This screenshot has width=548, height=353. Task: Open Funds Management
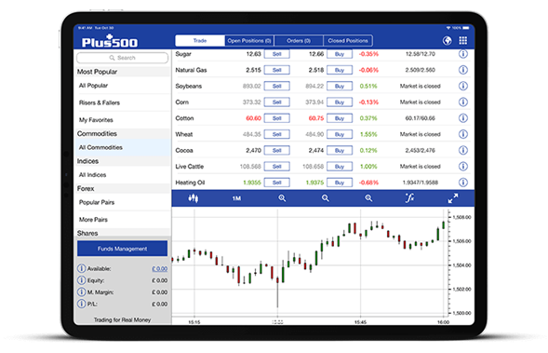coord(122,249)
